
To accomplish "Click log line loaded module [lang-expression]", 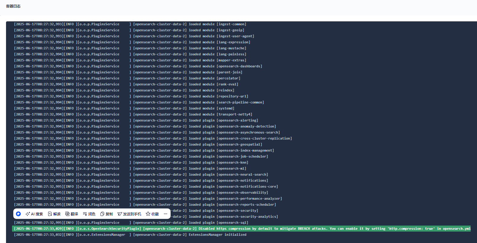I will pyautogui.click(x=132, y=42).
